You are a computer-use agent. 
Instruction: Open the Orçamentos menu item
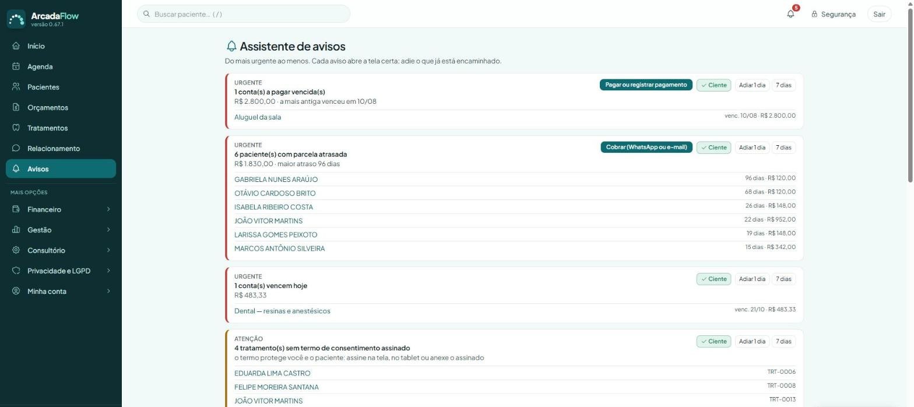pyautogui.click(x=61, y=107)
